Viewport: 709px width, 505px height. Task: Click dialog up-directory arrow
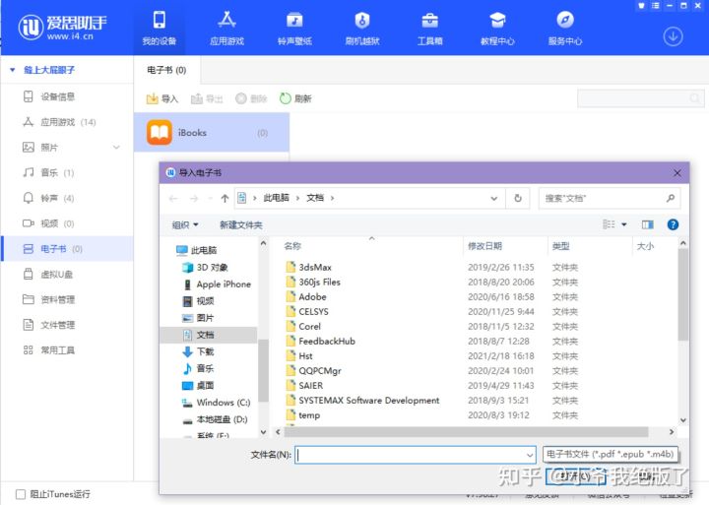click(x=225, y=198)
